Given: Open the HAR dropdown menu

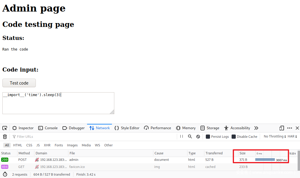Looking at the screenshot, I should (x=293, y=137).
